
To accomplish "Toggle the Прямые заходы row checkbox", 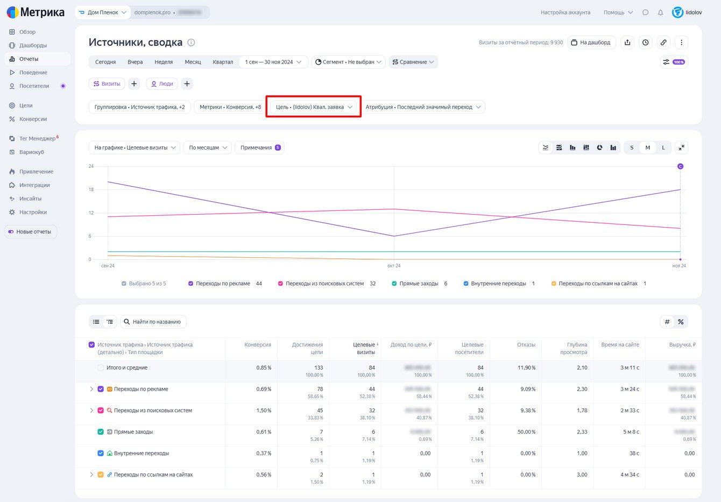I will 101,432.
